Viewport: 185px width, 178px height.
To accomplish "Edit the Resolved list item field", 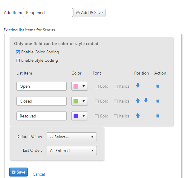I will tap(42, 116).
